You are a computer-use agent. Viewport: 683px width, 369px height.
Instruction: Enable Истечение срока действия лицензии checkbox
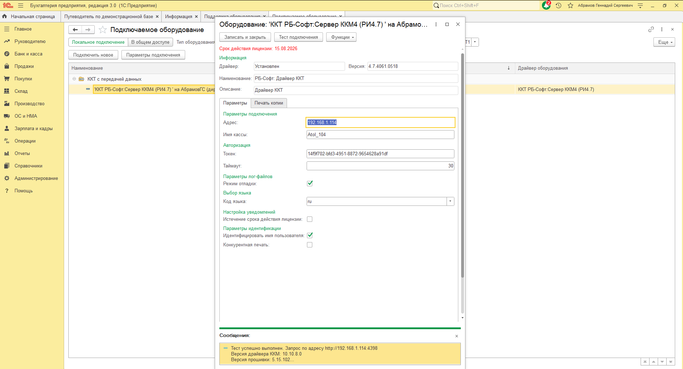click(310, 219)
